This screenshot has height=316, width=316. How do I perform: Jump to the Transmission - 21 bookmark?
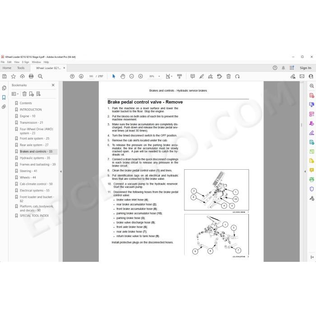pos(31,122)
